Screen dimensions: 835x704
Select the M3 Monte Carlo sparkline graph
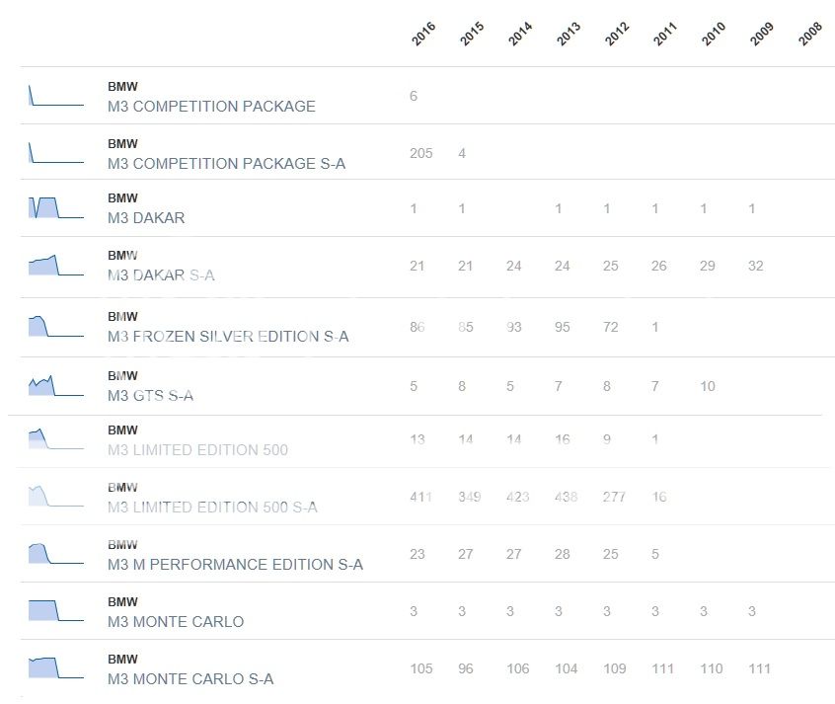click(x=55, y=611)
